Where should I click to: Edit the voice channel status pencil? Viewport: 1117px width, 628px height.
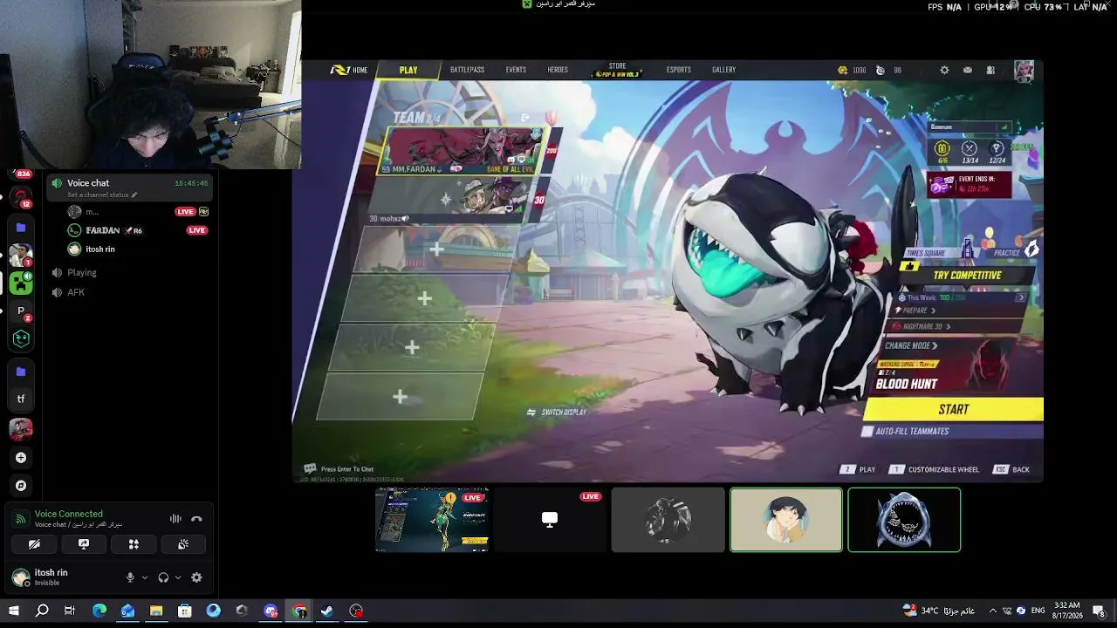[134, 195]
